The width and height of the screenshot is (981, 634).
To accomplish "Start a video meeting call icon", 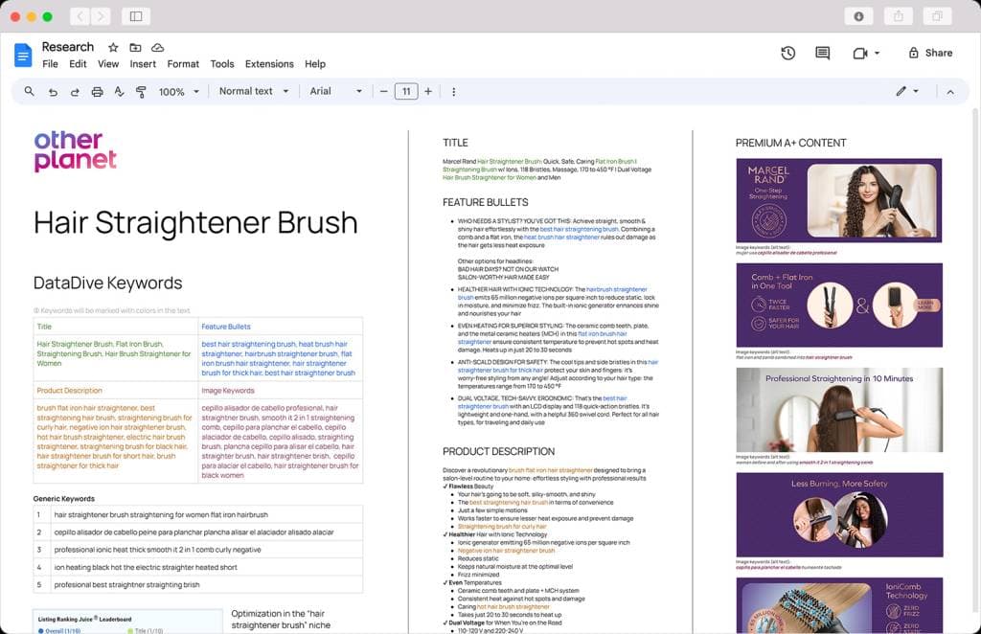I will (860, 53).
